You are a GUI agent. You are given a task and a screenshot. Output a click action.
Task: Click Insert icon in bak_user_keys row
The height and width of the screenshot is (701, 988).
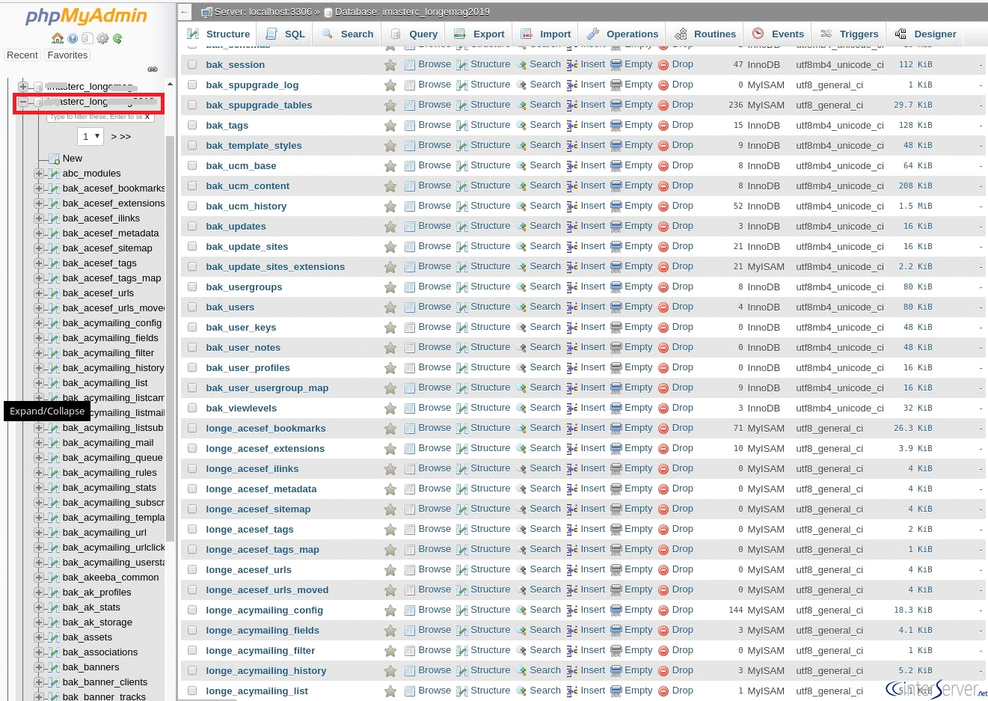coord(572,328)
